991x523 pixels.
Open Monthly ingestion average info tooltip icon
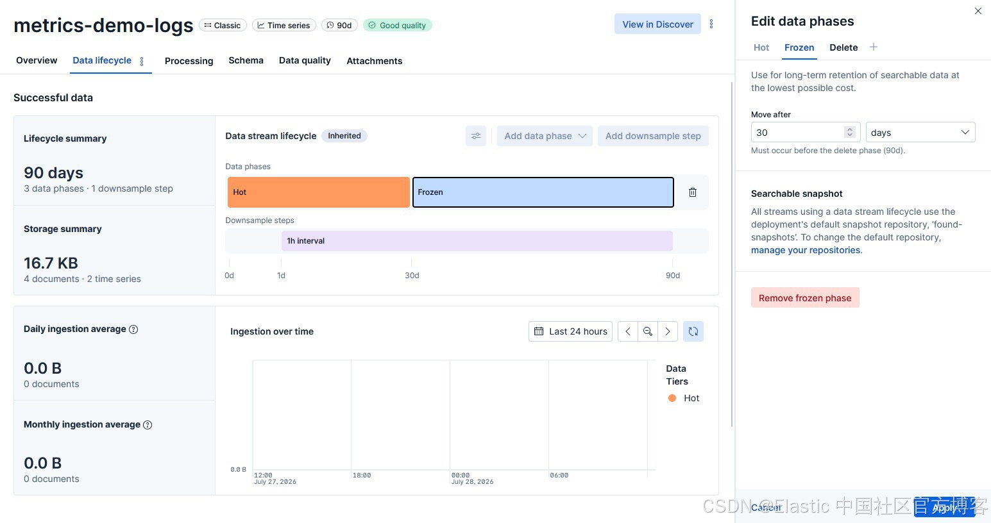148,425
